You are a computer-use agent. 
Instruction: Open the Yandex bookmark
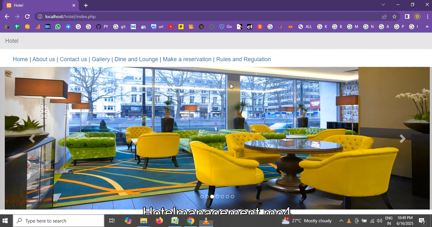pyautogui.click(x=260, y=27)
